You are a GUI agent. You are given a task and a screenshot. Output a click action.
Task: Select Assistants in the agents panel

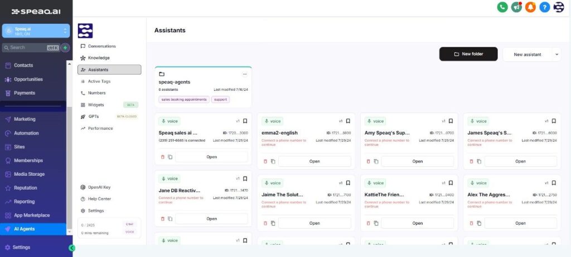point(109,70)
